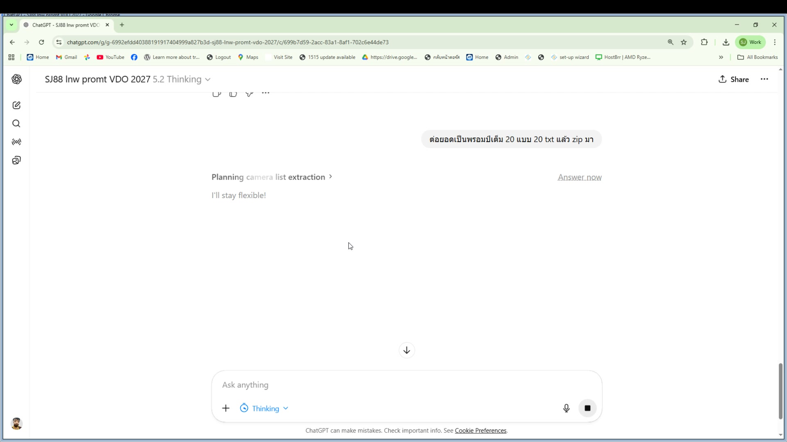Open conversation options three-dot menu at top right
Image resolution: width=787 pixels, height=442 pixels.
764,79
